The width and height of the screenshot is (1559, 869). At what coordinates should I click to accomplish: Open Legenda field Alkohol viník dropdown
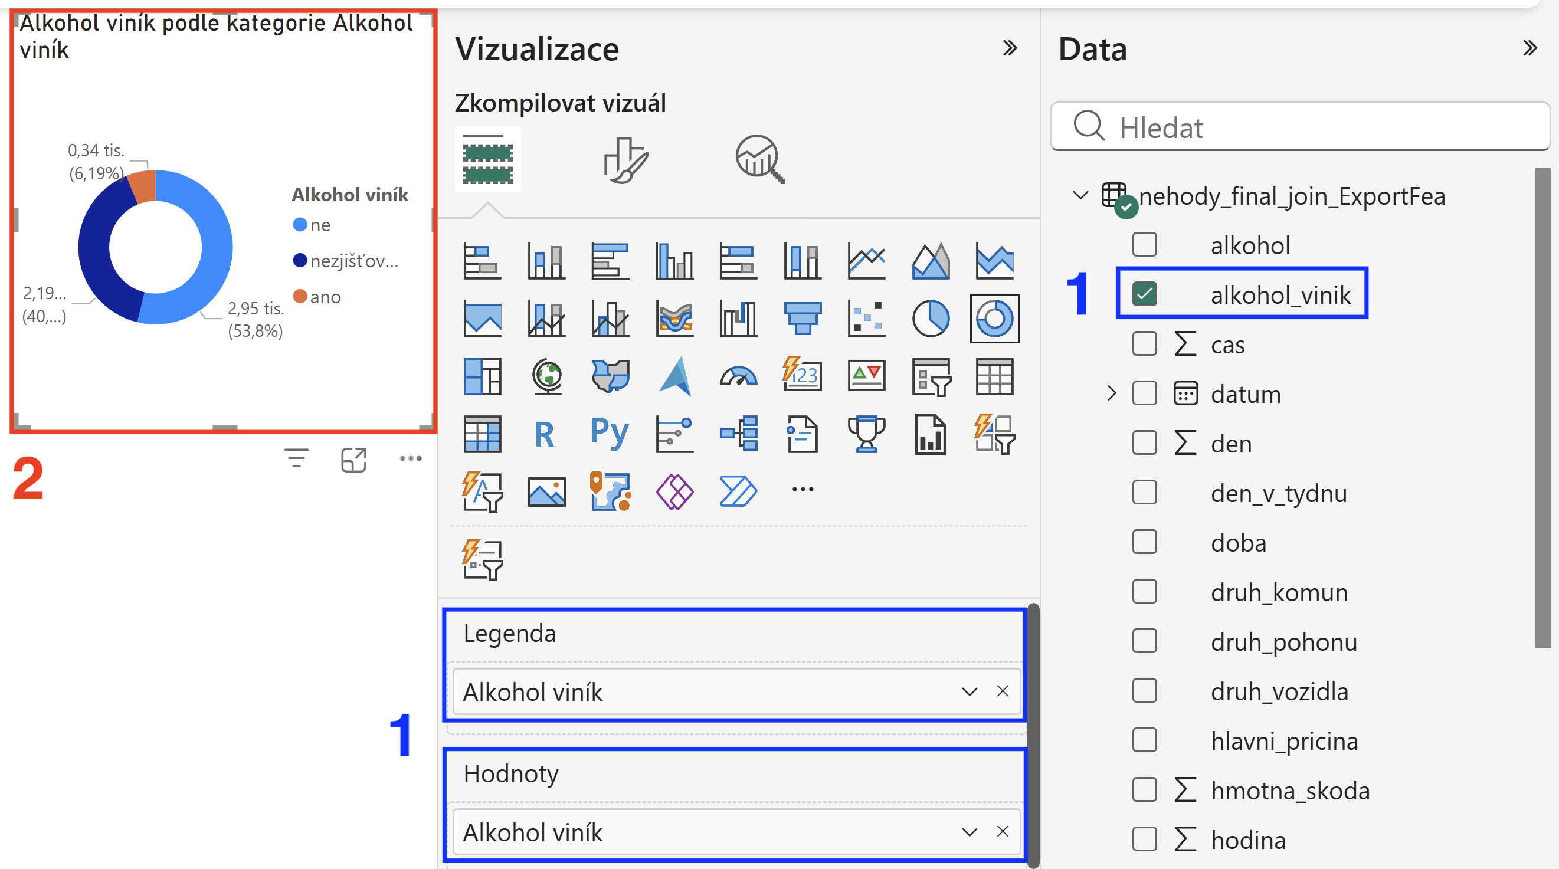(969, 691)
